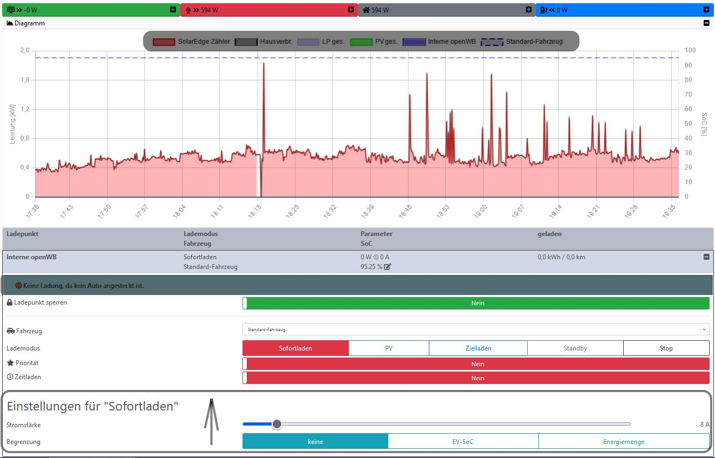Edit the SoC value via the pencil icon

[x=387, y=267]
